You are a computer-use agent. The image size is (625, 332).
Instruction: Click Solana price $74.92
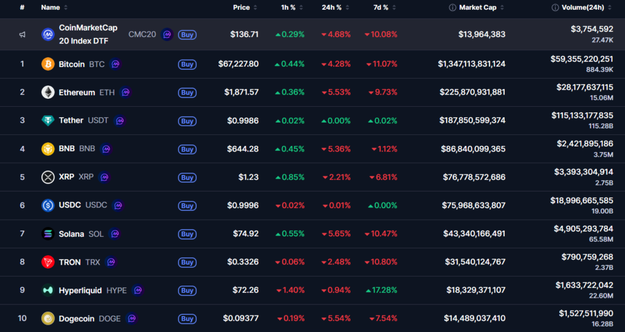click(245, 234)
